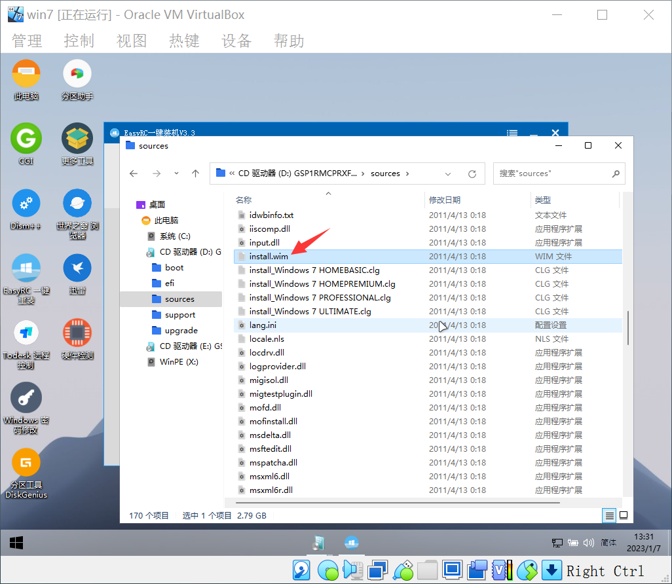672x584 pixels.
Task: Click VirtualBox hard disk status icon
Action: pyautogui.click(x=301, y=570)
